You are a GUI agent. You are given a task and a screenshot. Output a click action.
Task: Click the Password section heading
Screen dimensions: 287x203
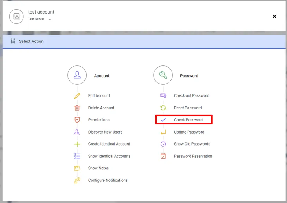click(189, 76)
